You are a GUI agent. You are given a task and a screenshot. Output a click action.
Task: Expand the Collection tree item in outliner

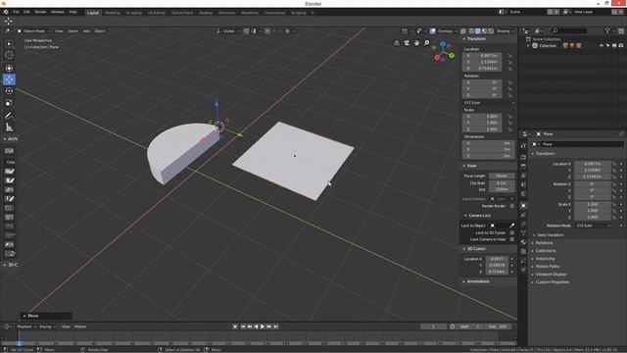click(528, 46)
